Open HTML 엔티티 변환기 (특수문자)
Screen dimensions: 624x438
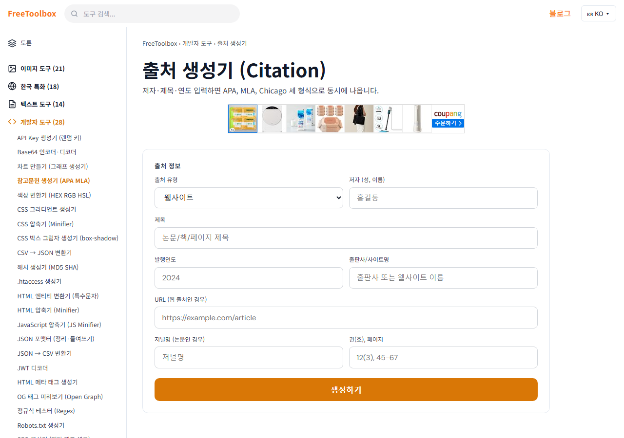click(58, 296)
